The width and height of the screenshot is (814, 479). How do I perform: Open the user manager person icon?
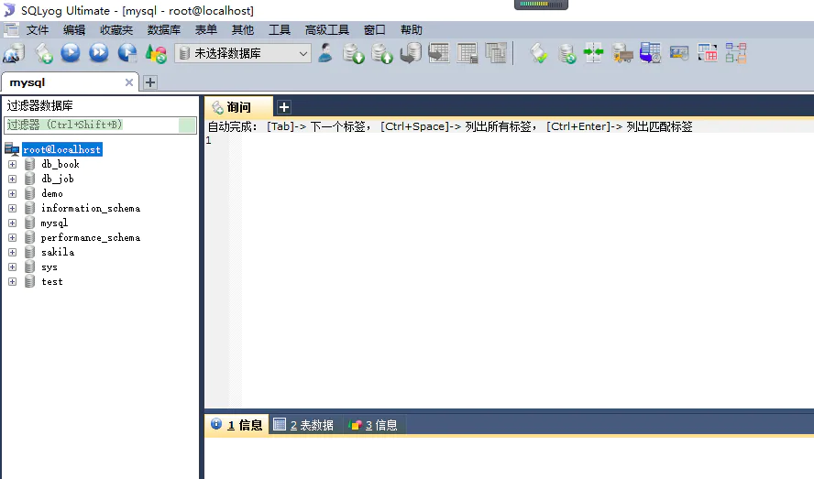click(x=325, y=53)
